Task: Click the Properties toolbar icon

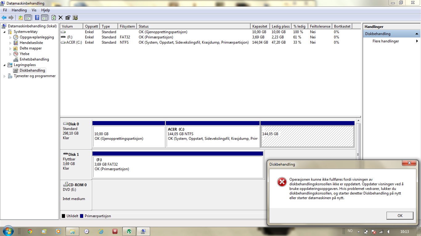Action: [x=68, y=18]
